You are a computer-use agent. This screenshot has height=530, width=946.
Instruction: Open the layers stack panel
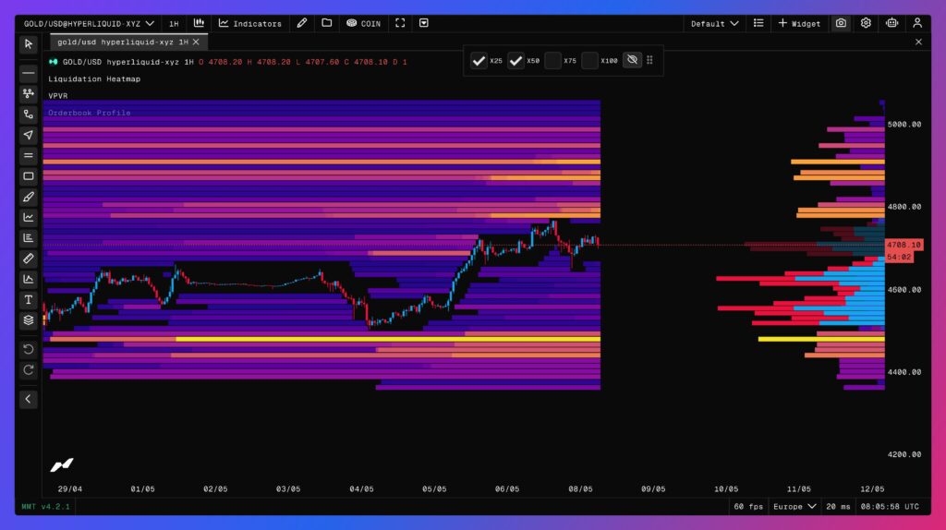tap(29, 320)
